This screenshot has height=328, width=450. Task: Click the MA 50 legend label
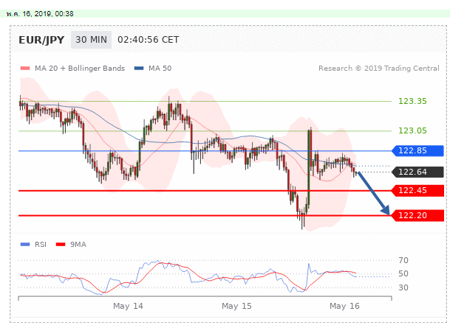(160, 68)
